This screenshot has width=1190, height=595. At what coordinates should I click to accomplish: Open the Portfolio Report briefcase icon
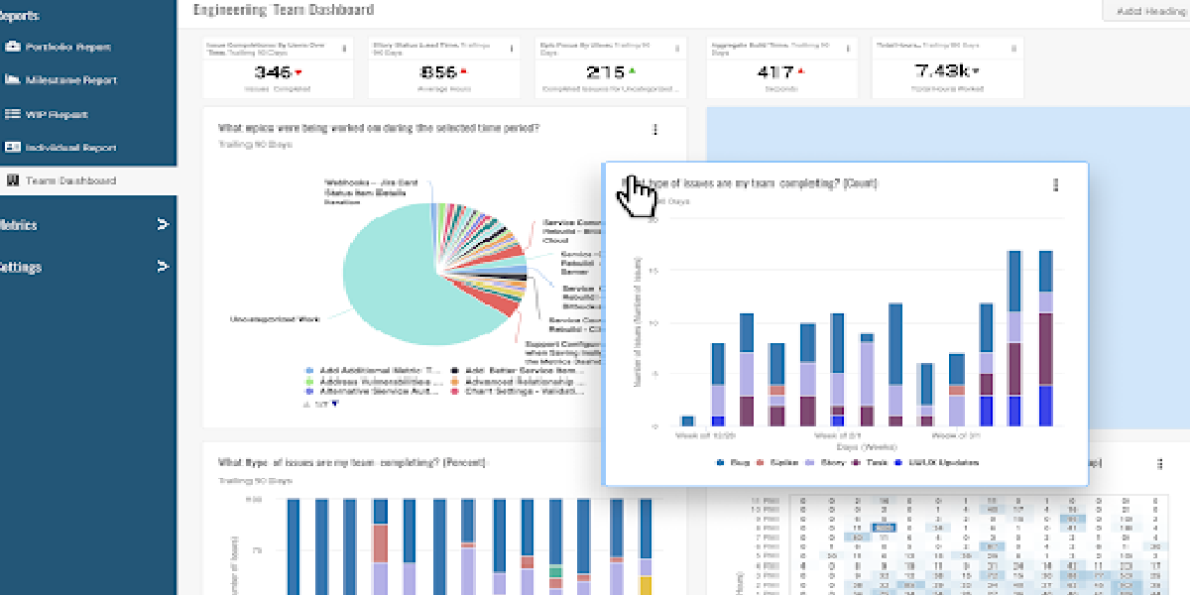click(13, 47)
